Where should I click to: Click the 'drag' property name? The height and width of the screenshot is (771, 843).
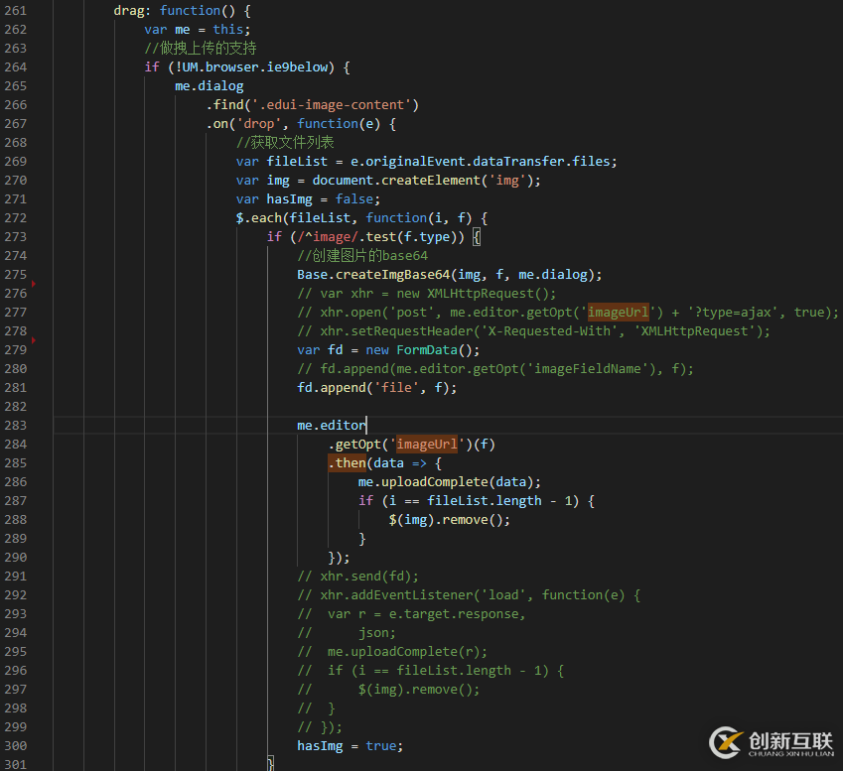coord(128,11)
